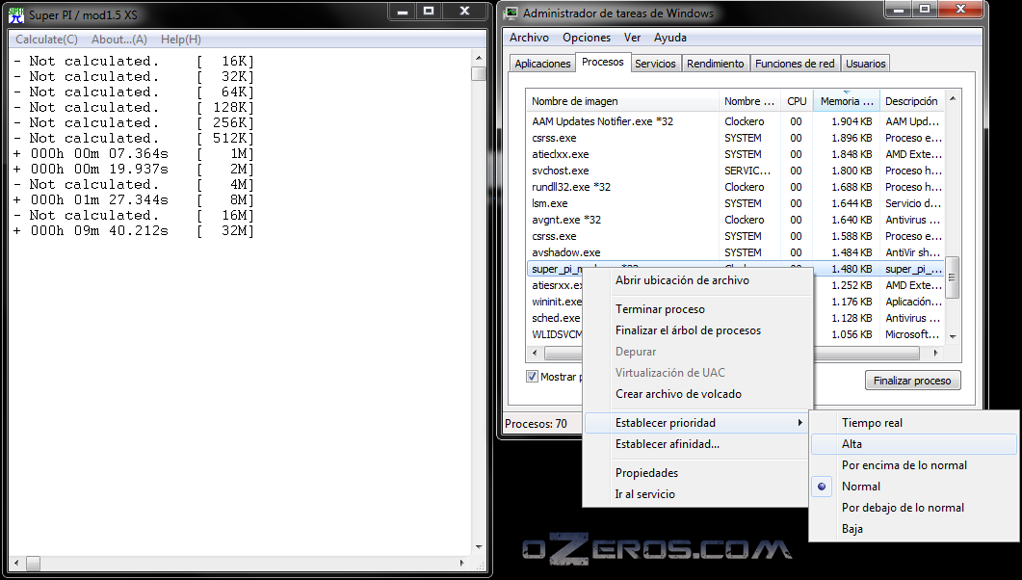Click the process list scroll up arrow
This screenshot has height=580, width=1022.
point(953,98)
